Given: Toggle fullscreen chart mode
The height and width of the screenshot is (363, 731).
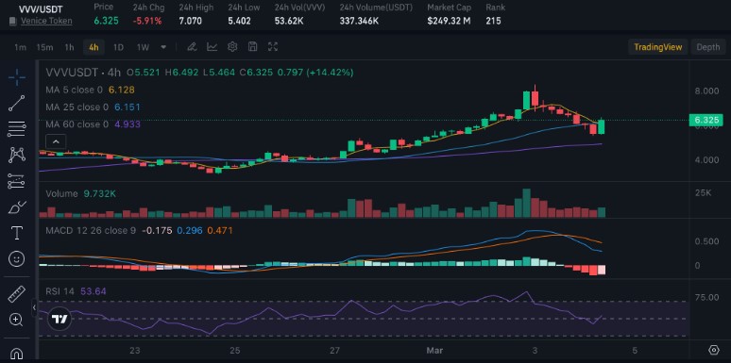Looking at the screenshot, I should [273, 46].
